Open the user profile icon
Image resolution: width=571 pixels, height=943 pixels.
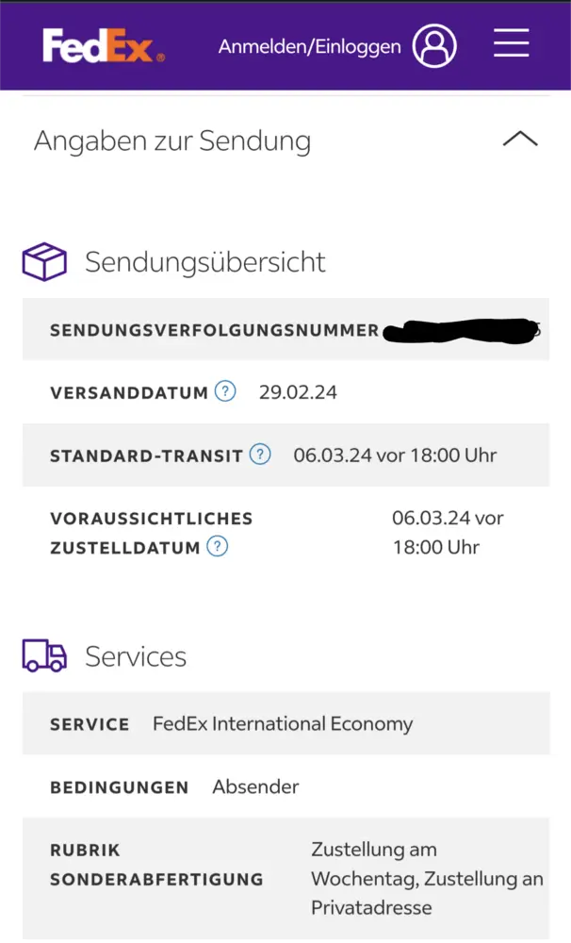tap(434, 45)
